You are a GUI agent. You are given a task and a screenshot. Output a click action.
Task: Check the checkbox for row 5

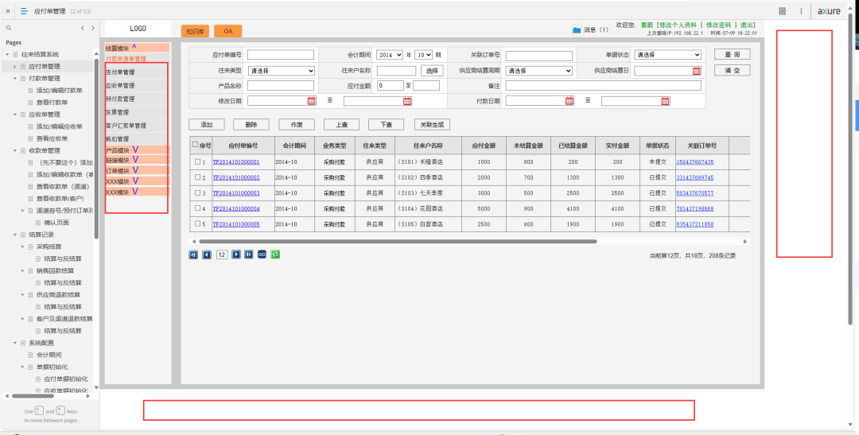(x=198, y=224)
